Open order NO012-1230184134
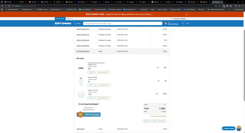This screenshot has width=245, height=133. point(83,40)
